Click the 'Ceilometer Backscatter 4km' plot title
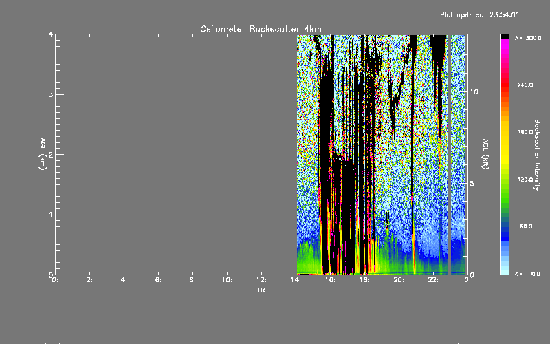 pos(261,29)
